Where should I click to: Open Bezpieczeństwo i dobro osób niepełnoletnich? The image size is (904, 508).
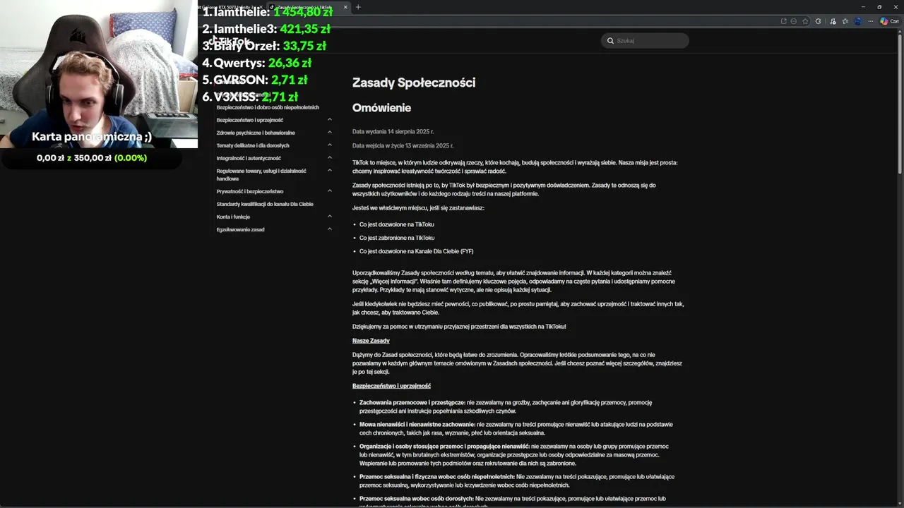point(268,107)
